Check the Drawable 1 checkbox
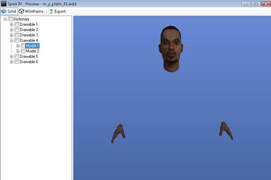271x180 pixels. click(x=17, y=24)
